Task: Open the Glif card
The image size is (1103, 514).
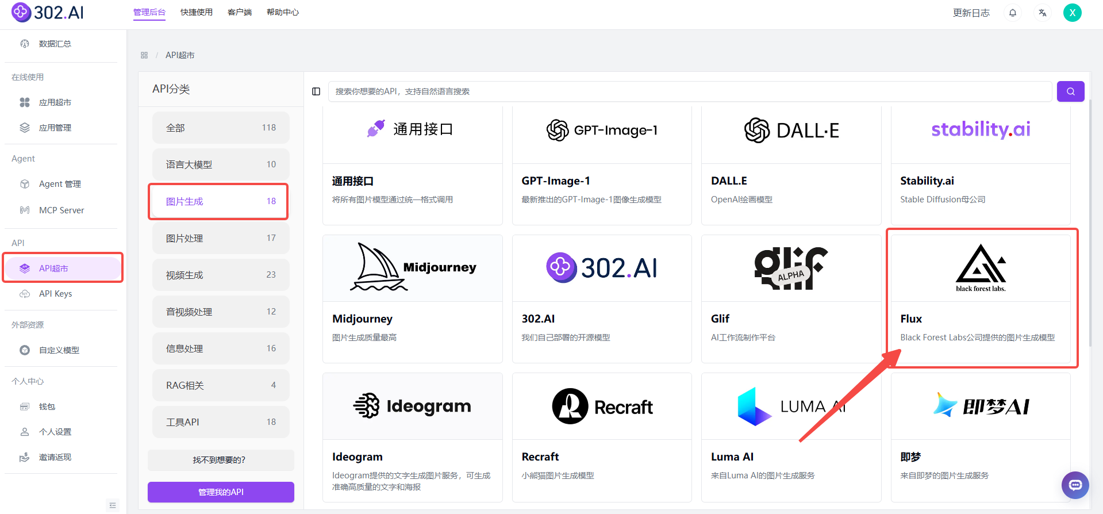Action: (791, 299)
